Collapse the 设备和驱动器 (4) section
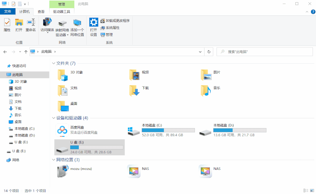 pos(54,118)
